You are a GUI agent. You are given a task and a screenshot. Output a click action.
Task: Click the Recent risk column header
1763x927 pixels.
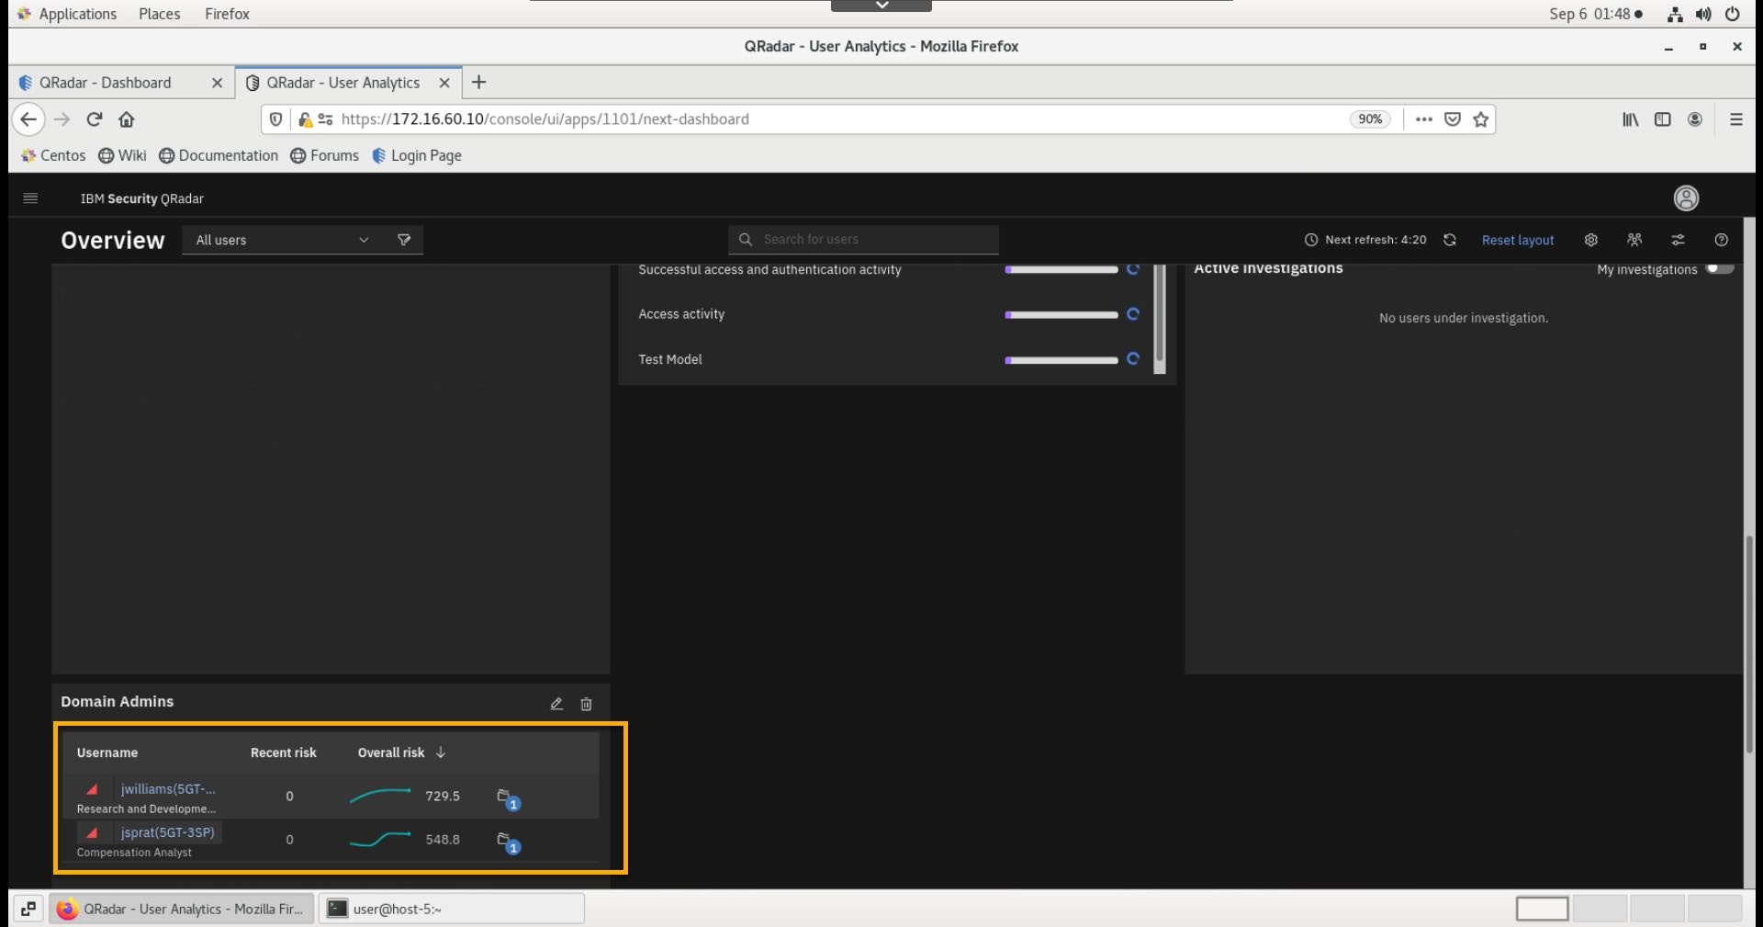tap(283, 752)
